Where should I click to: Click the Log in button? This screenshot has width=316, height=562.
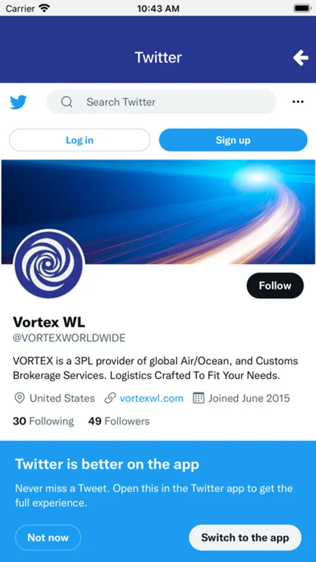tap(80, 140)
